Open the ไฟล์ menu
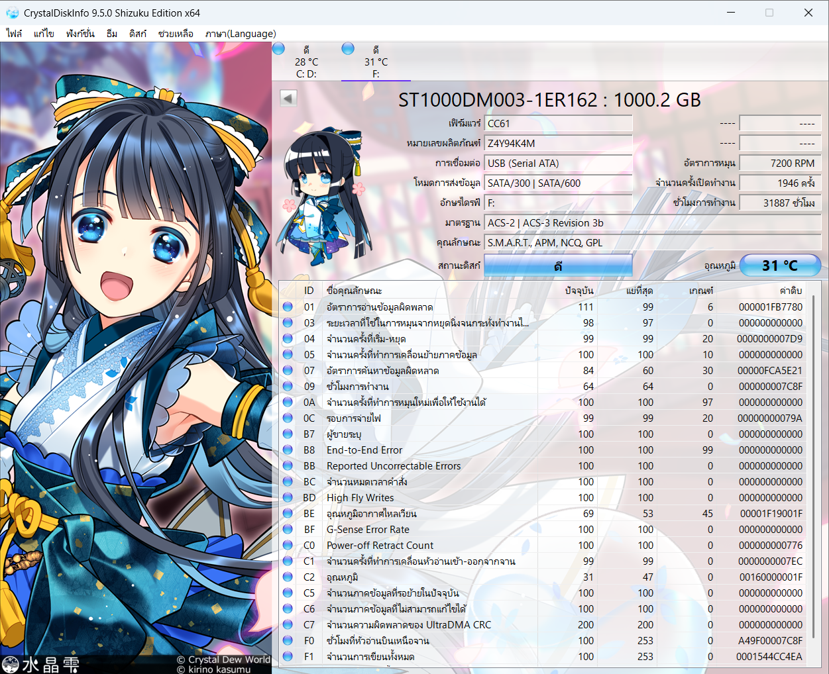Viewport: 829px width, 674px height. tap(14, 33)
